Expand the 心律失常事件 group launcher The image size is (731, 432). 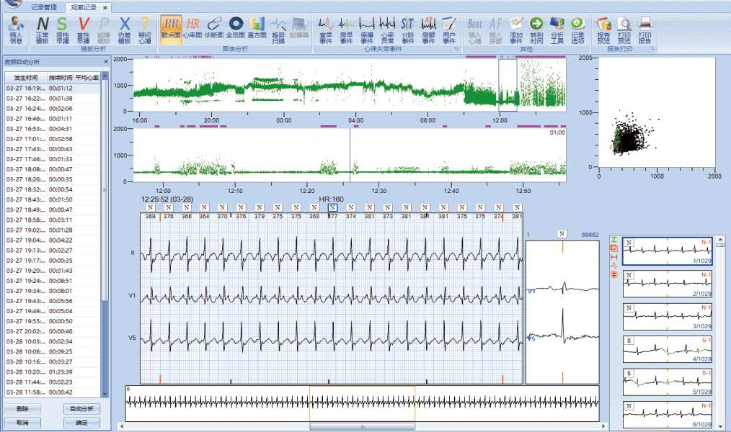pyautogui.click(x=457, y=50)
